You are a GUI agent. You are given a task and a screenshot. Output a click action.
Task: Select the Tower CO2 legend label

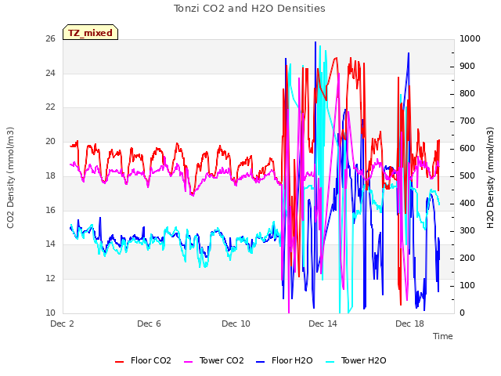click(222, 360)
